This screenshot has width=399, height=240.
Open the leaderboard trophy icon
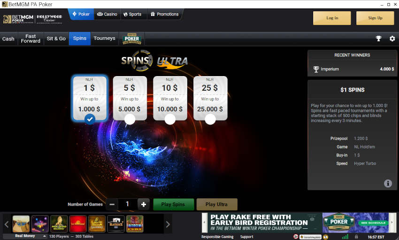tap(379, 39)
